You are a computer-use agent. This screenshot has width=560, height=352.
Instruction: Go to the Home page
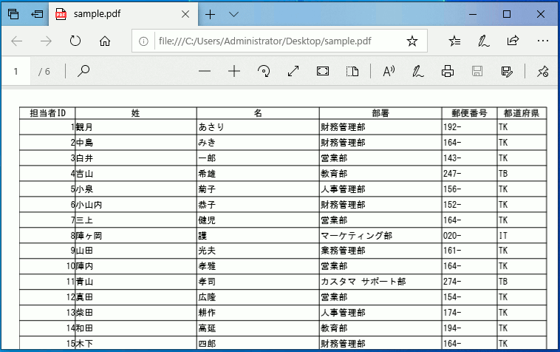click(105, 41)
